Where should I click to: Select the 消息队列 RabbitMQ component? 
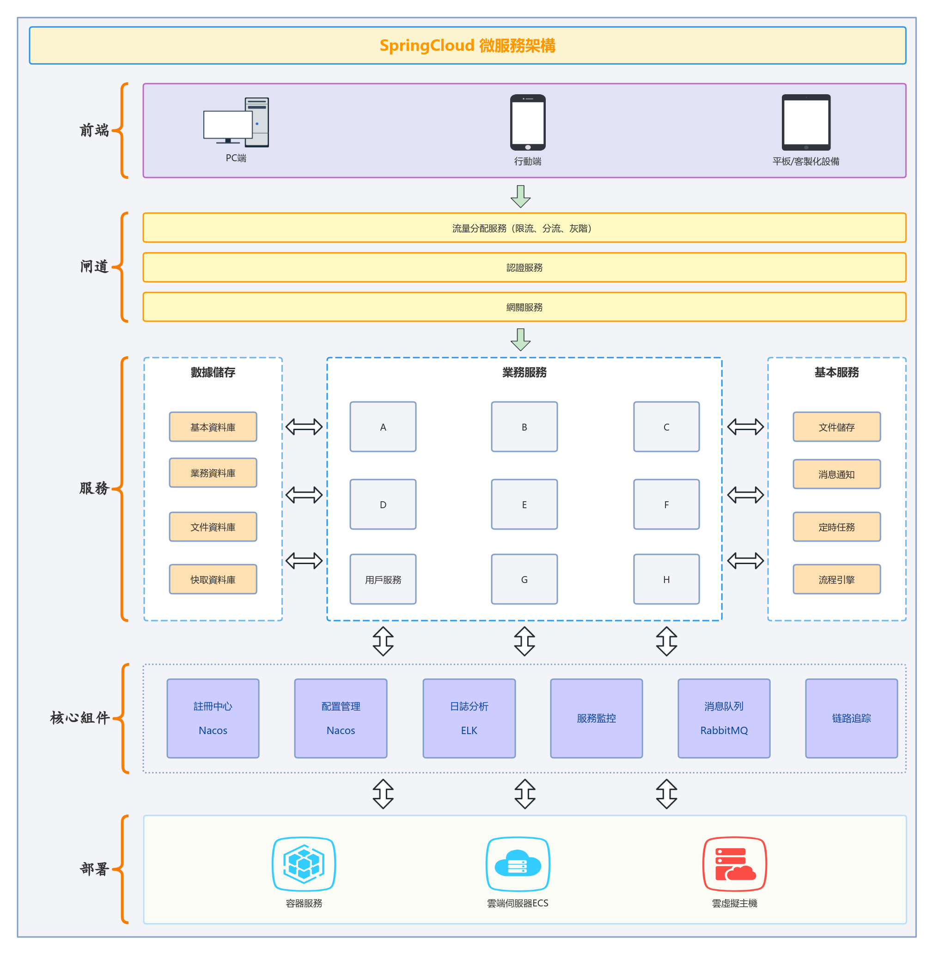pos(724,718)
